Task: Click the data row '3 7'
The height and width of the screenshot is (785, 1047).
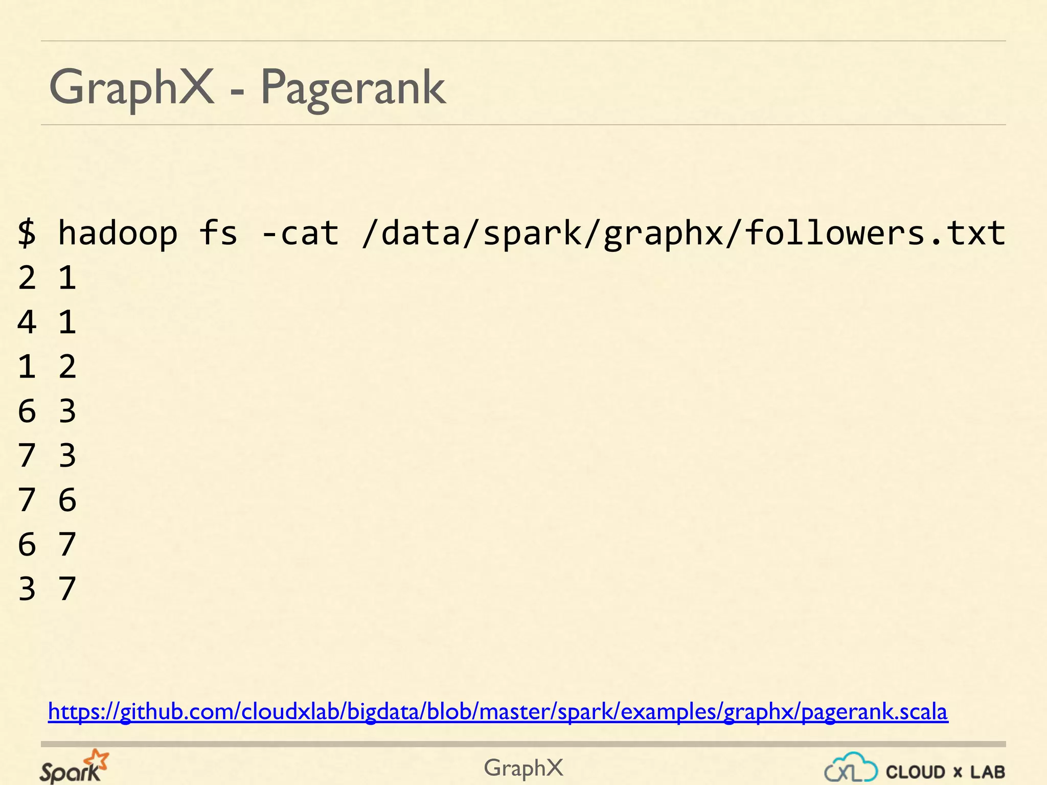Action: coord(47,589)
